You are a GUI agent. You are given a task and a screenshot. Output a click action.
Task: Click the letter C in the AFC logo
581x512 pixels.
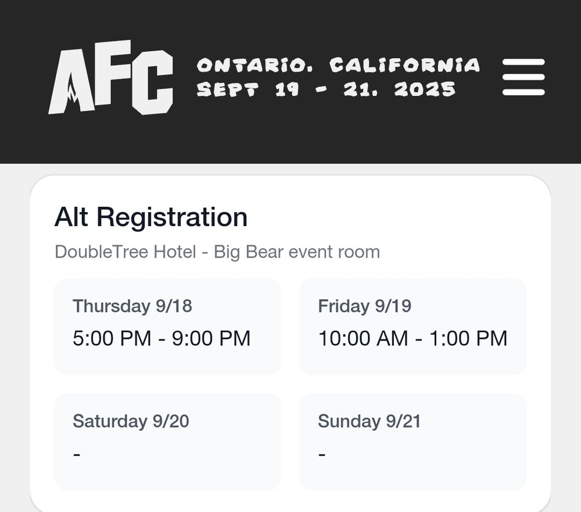pos(152,81)
